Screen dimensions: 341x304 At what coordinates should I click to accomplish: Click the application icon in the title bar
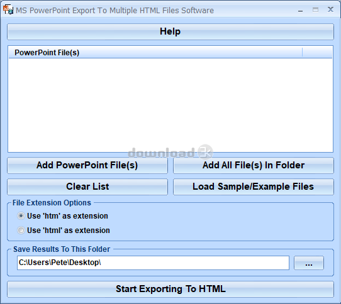point(8,10)
